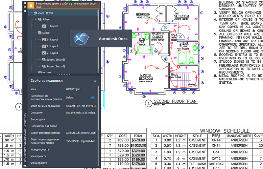
Task: Click the 'Блок меток для видов' label
Action: point(44,126)
